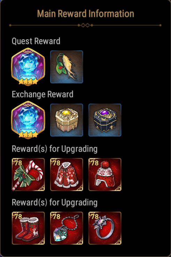Select the ginseng root quest reward icon
171x257 pixels.
click(67, 67)
